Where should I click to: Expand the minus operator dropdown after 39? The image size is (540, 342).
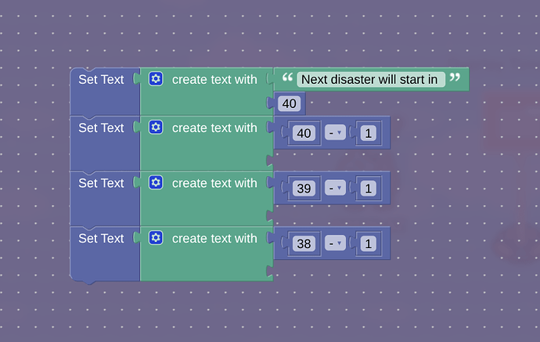click(x=335, y=189)
